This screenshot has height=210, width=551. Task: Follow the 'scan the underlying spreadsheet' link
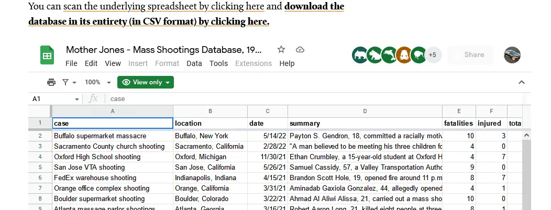click(x=163, y=7)
